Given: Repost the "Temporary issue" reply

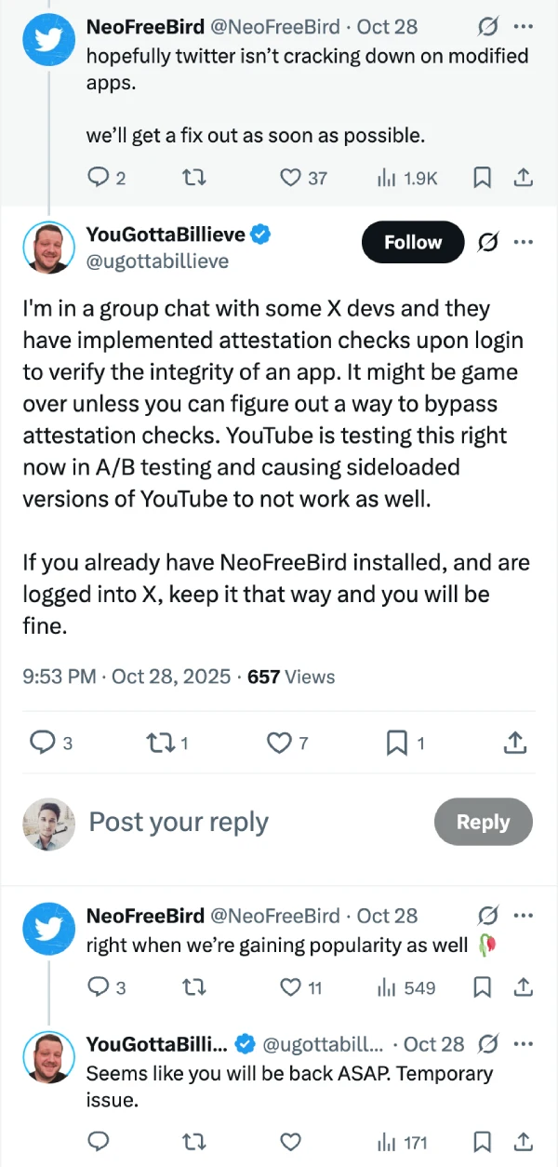Looking at the screenshot, I should pyautogui.click(x=194, y=1141).
